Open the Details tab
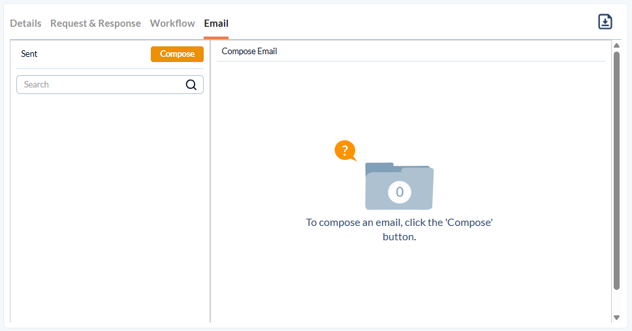 (26, 24)
